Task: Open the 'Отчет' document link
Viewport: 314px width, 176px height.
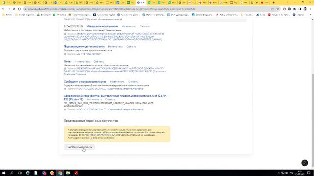Action: click(68, 61)
